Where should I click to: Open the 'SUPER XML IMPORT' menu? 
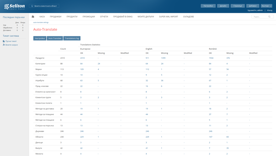pyautogui.click(x=168, y=17)
